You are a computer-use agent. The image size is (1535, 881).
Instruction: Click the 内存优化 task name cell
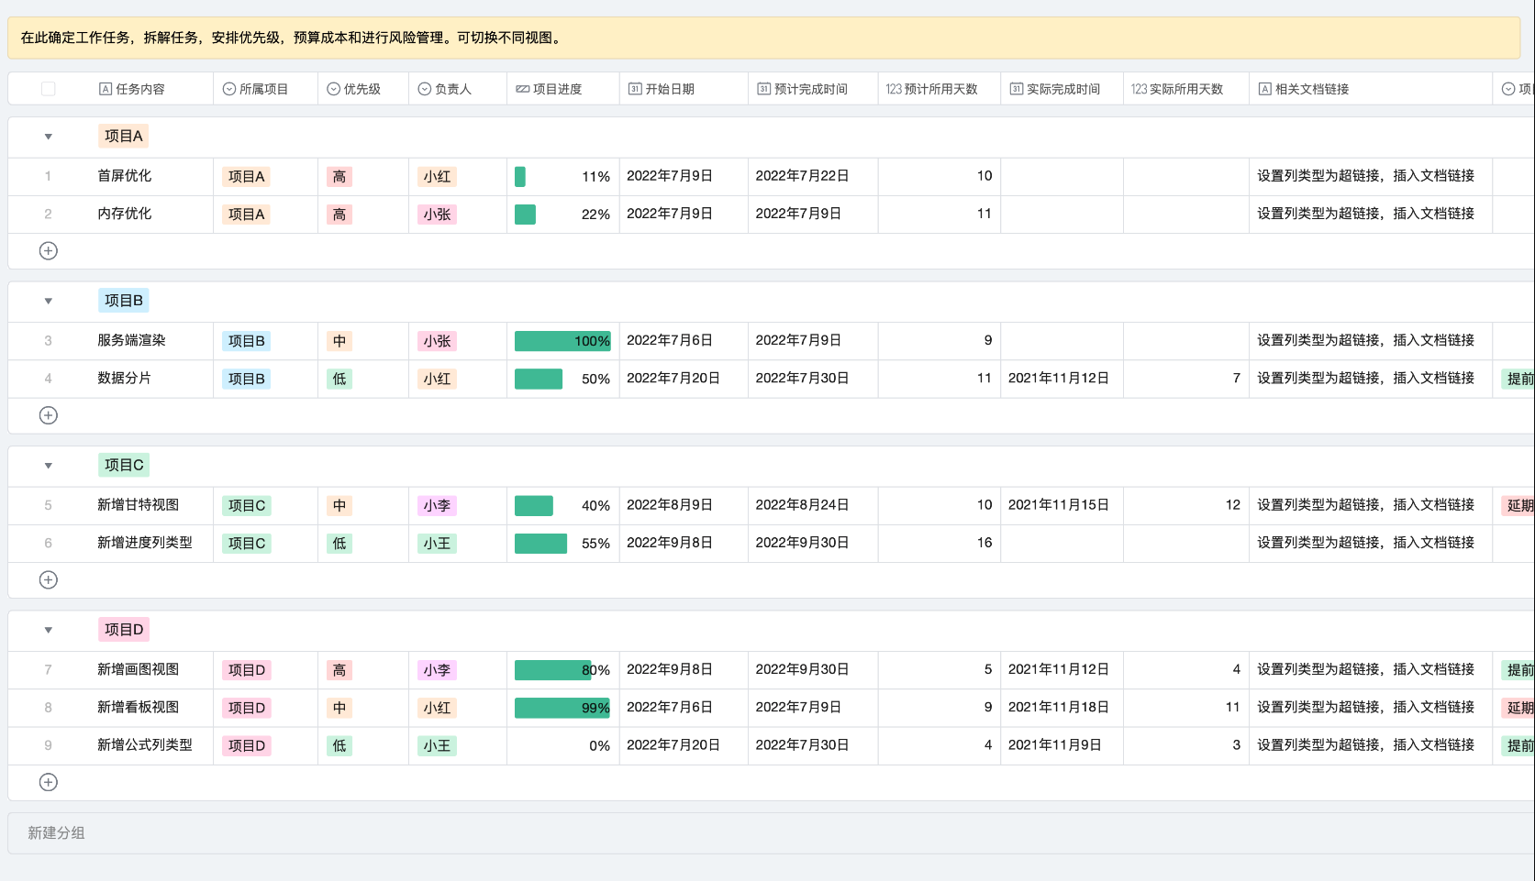pyautogui.click(x=124, y=214)
